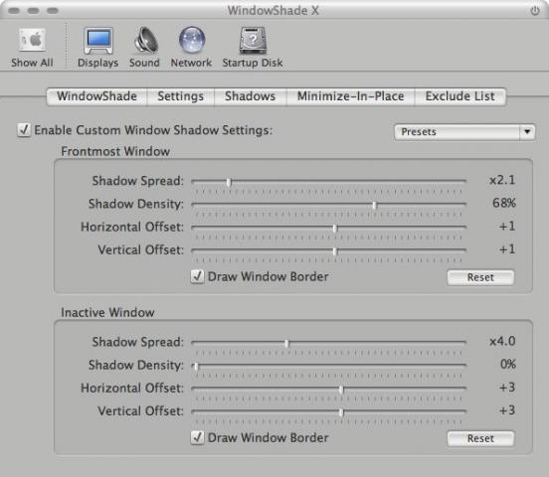The height and width of the screenshot is (477, 549).
Task: Toggle Frontmost Window Draw Window Border checkbox
Action: coord(197,276)
